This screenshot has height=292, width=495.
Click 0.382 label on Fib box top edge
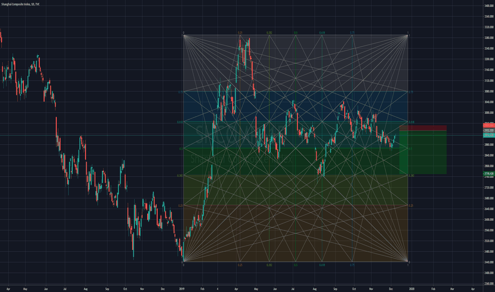269,33
